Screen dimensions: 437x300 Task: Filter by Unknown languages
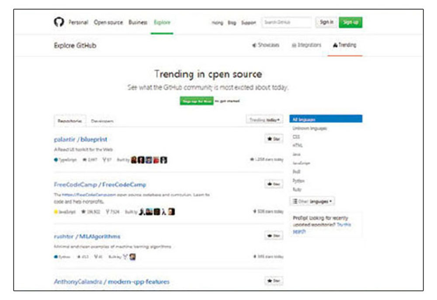(309, 128)
